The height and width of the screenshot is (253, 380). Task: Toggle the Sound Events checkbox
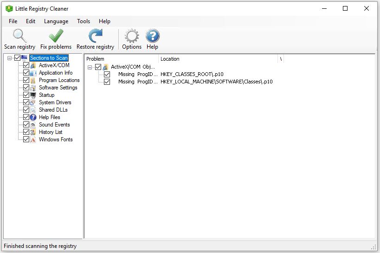(26, 125)
